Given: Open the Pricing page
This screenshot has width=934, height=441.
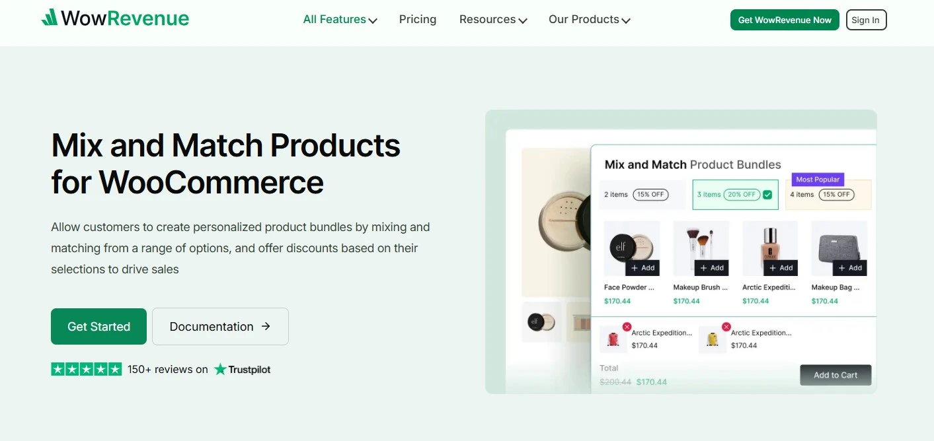Looking at the screenshot, I should pos(417,19).
